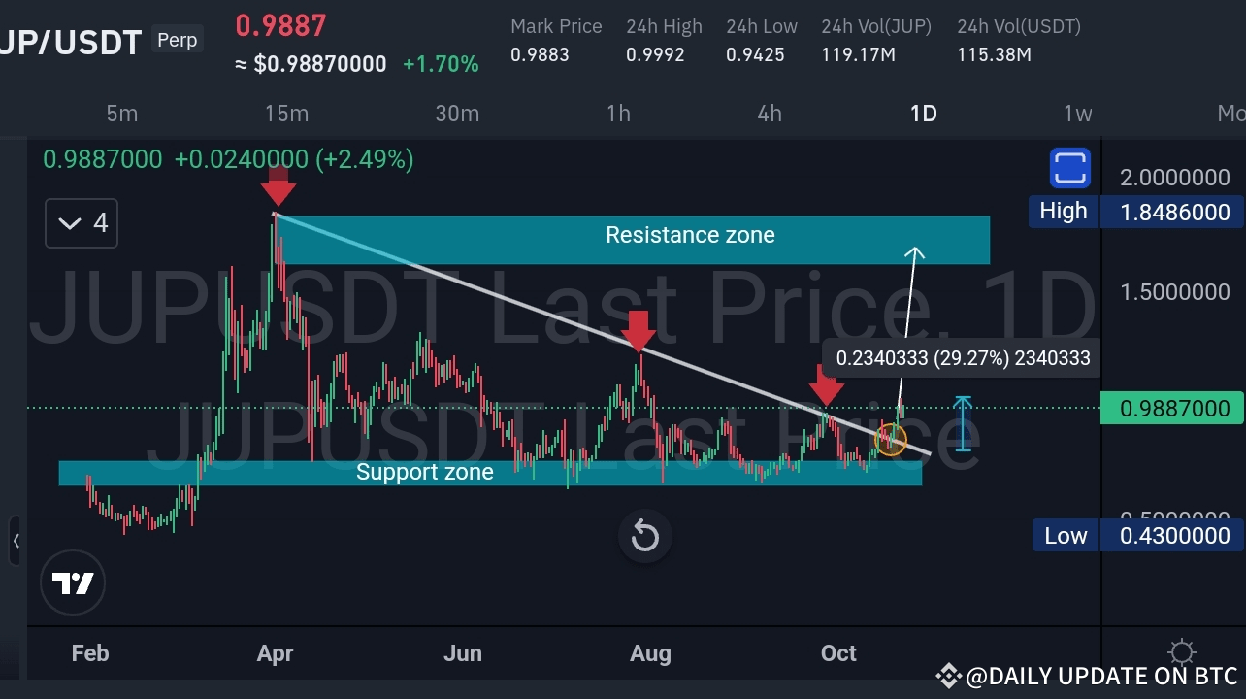The image size is (1246, 699).
Task: Click the orange circle highlight on the trendline
Action: click(889, 440)
